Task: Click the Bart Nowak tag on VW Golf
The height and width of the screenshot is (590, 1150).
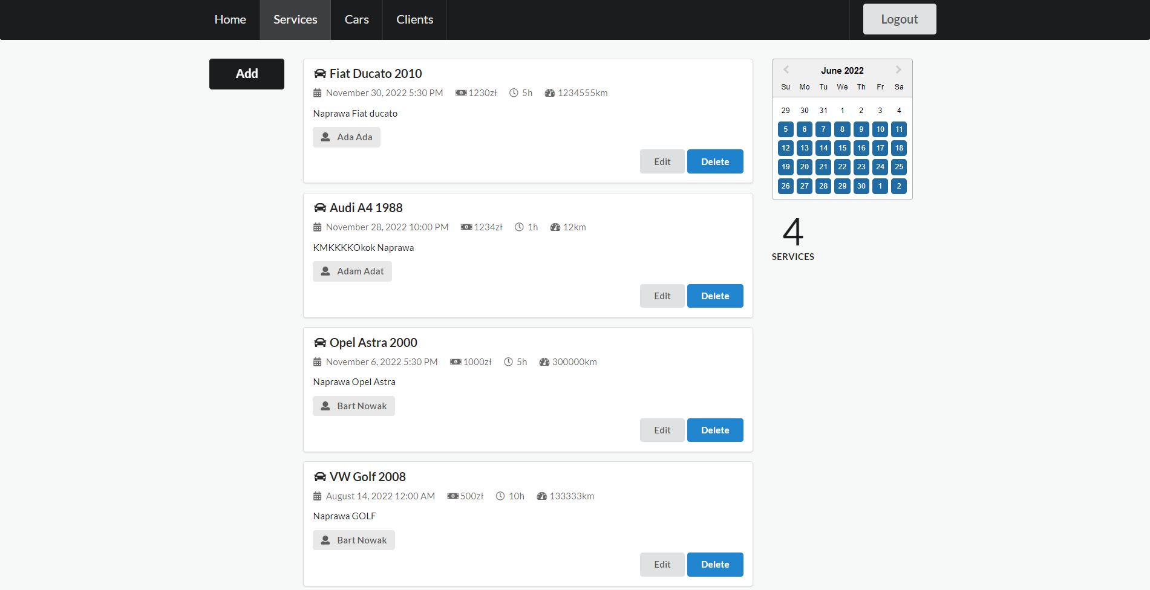Action: pyautogui.click(x=354, y=540)
